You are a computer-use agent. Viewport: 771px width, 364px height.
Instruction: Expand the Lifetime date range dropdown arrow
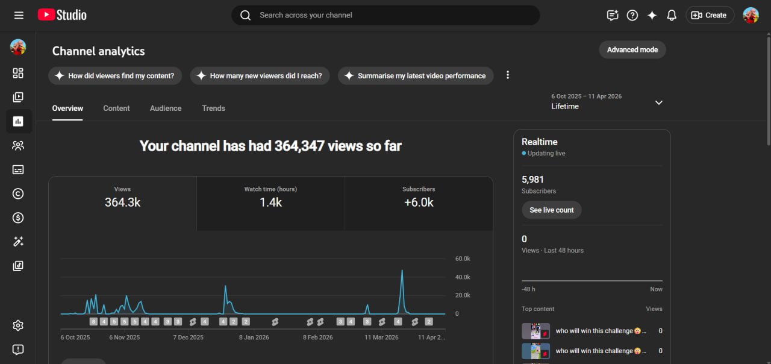click(659, 102)
